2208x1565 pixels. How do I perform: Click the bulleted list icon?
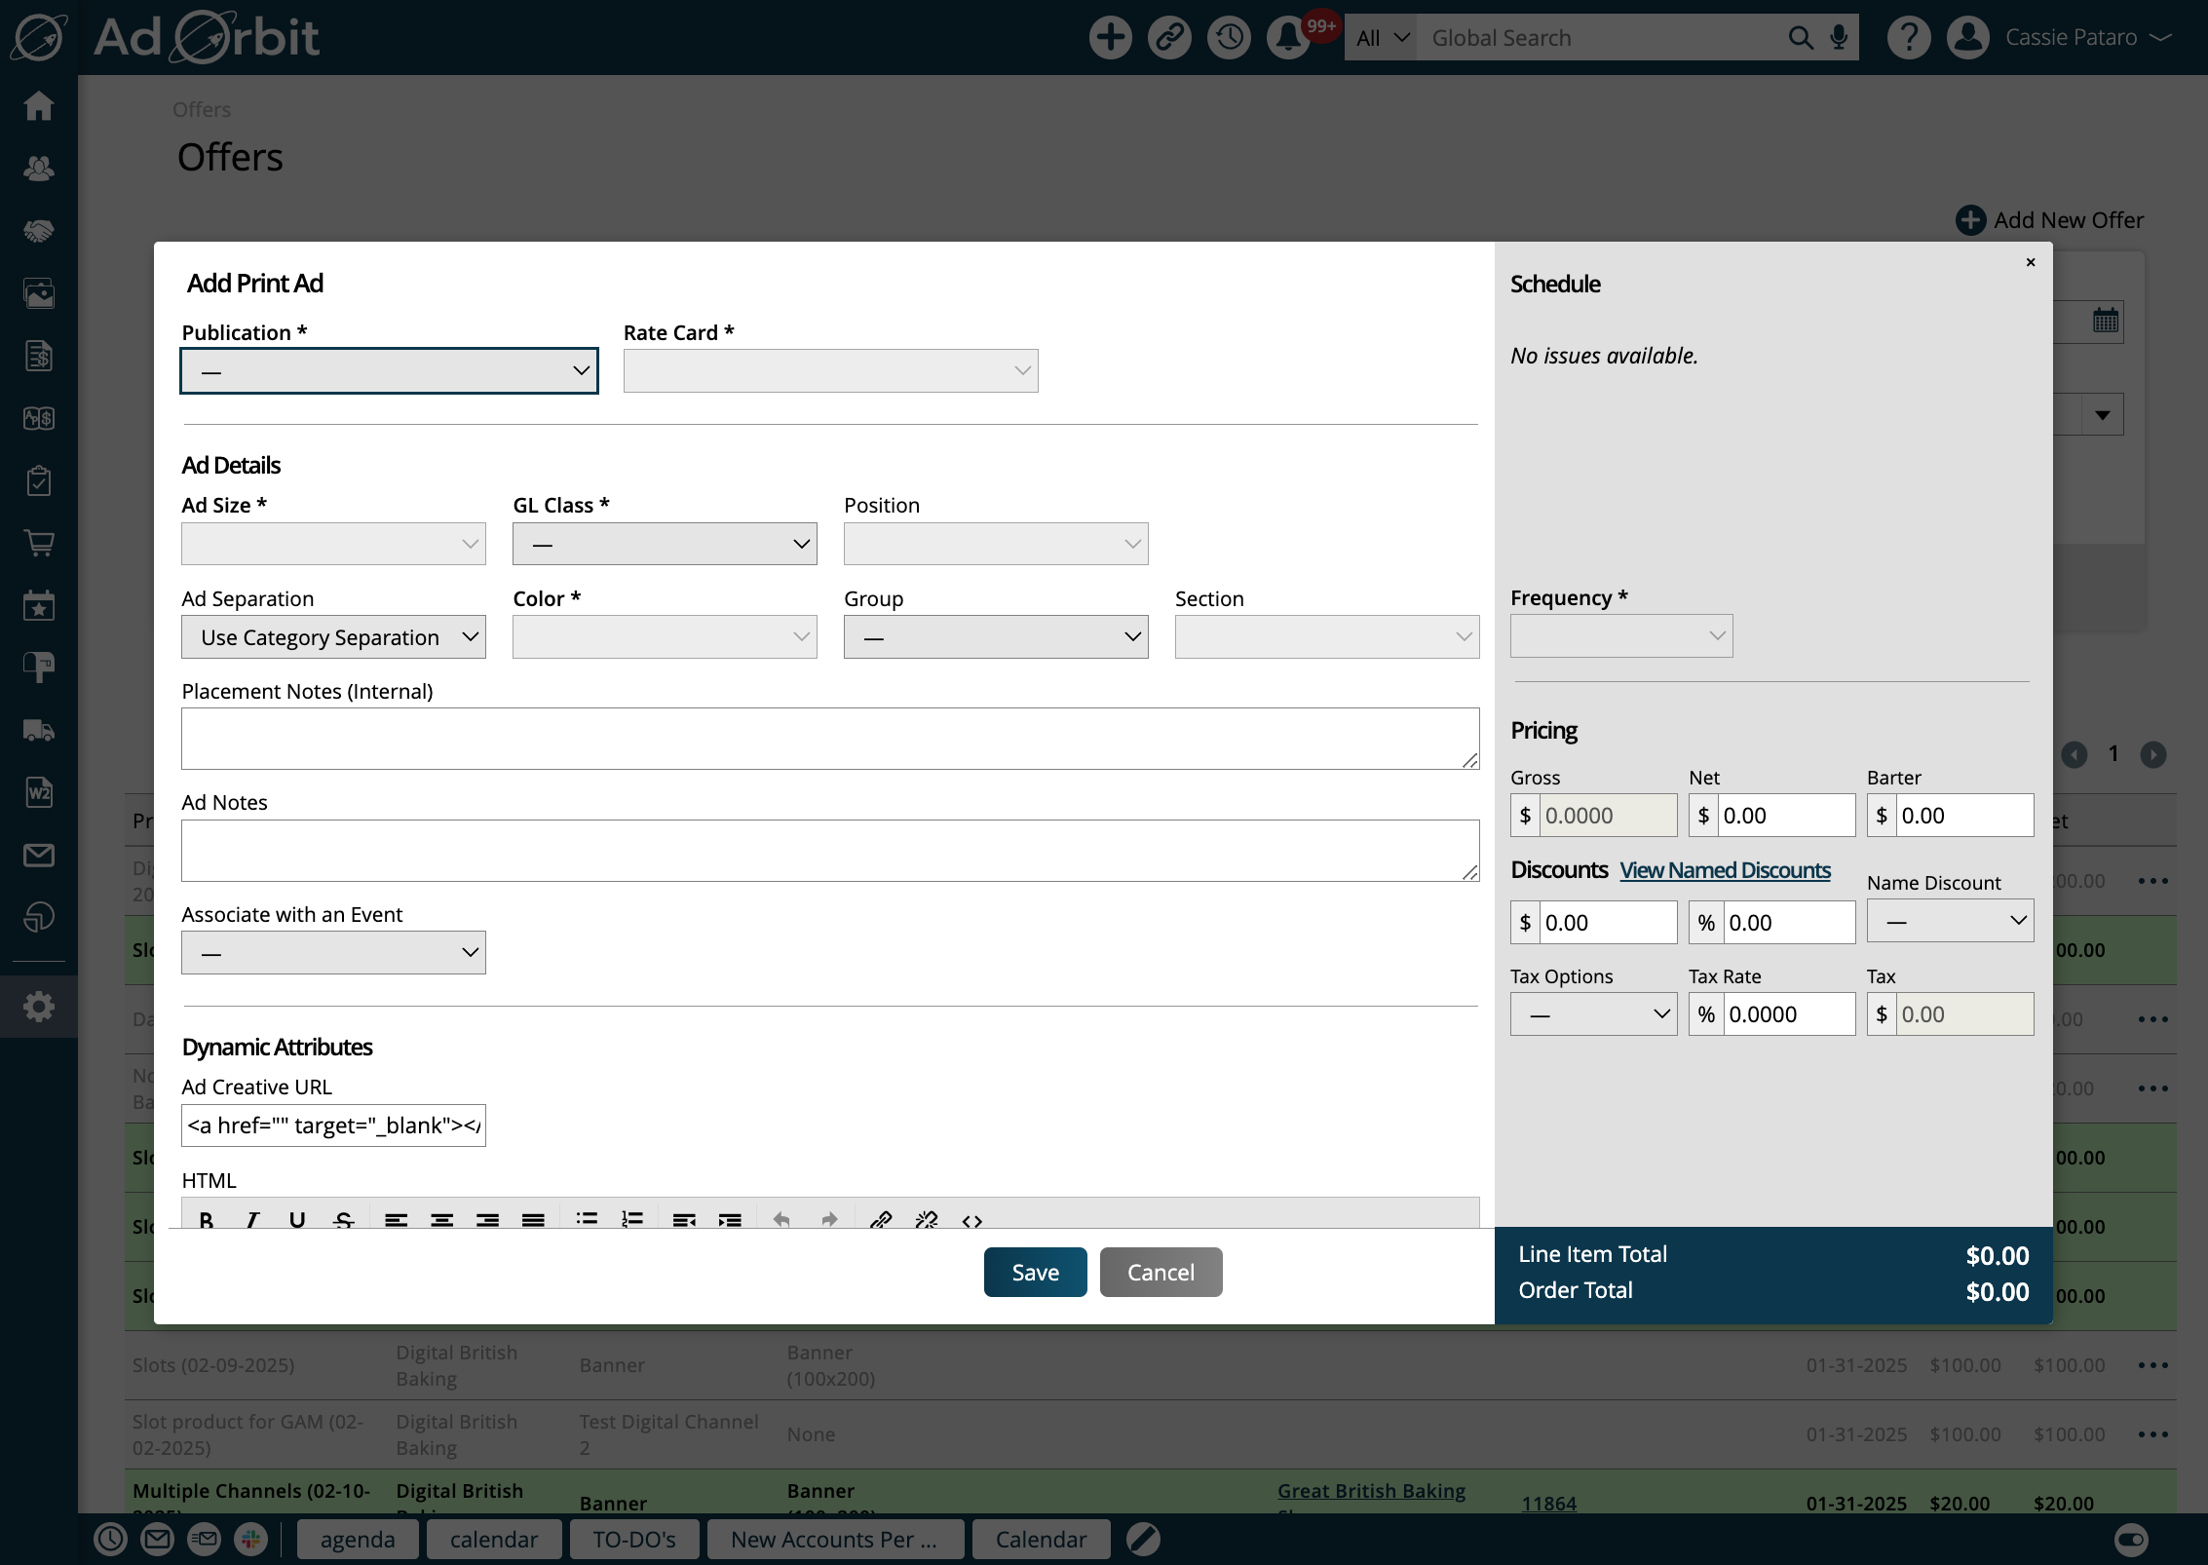pos(587,1219)
